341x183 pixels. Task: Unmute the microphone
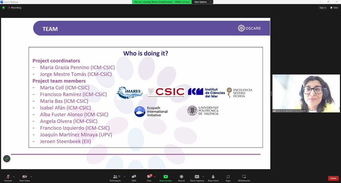point(8,178)
